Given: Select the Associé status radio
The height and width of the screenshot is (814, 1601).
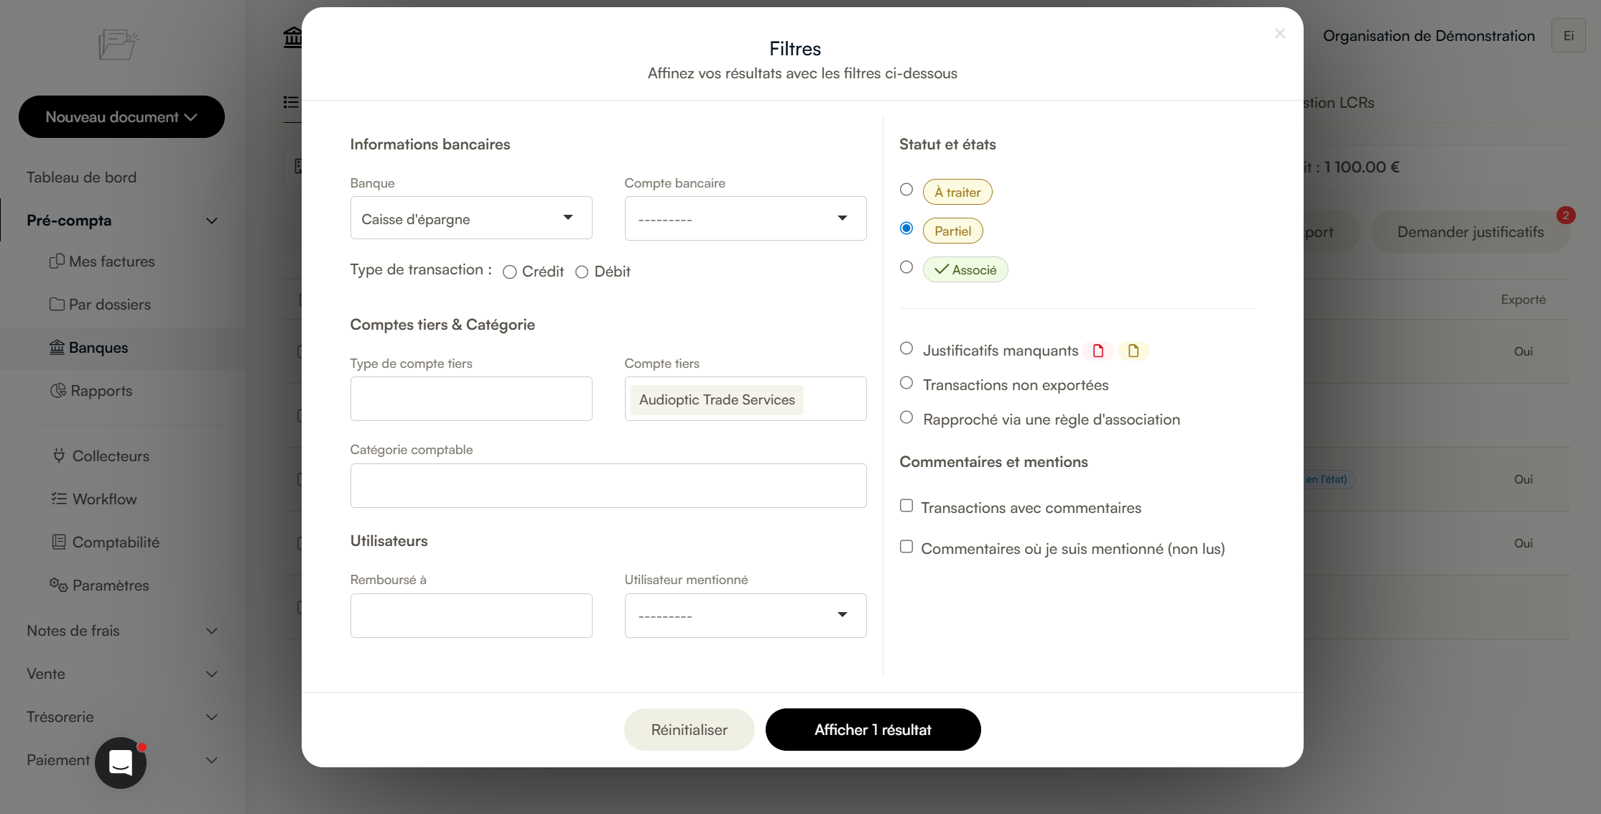Looking at the screenshot, I should click(906, 267).
